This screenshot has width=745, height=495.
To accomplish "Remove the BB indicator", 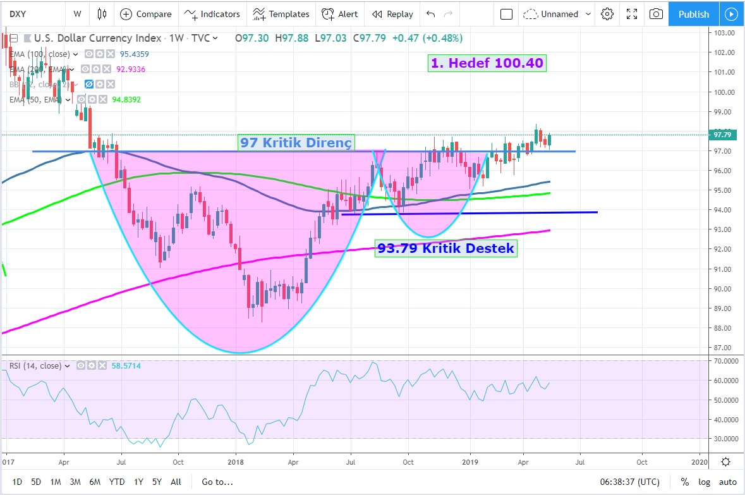I will point(110,84).
